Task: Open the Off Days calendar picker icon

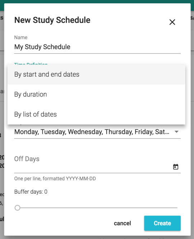Action: pyautogui.click(x=176, y=167)
